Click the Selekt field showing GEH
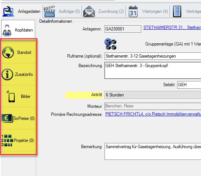 click(189, 85)
